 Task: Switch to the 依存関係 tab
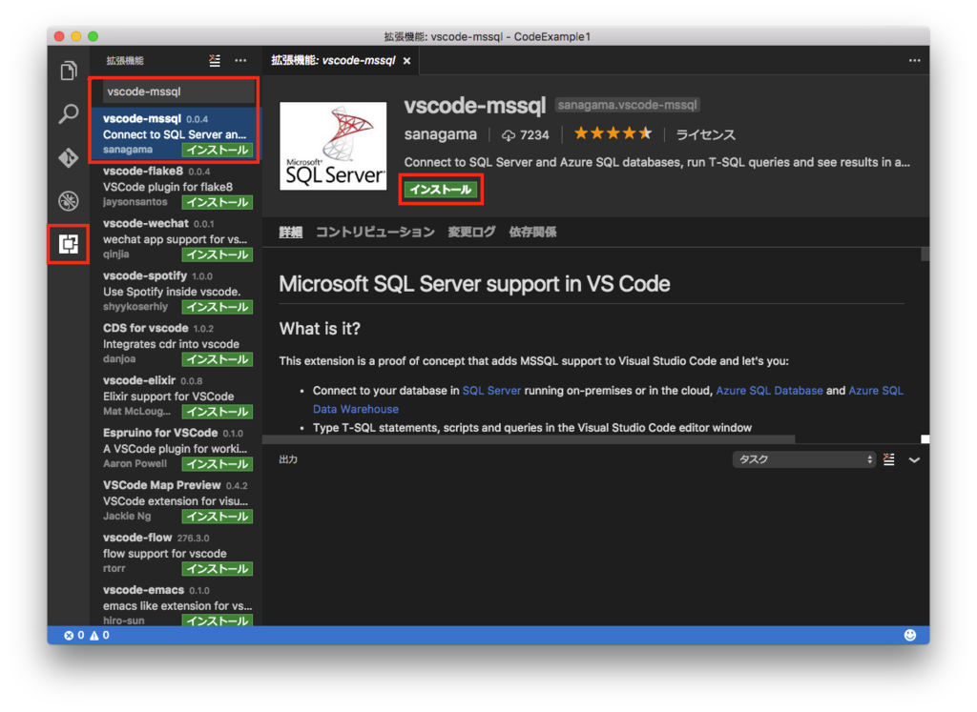(x=532, y=233)
